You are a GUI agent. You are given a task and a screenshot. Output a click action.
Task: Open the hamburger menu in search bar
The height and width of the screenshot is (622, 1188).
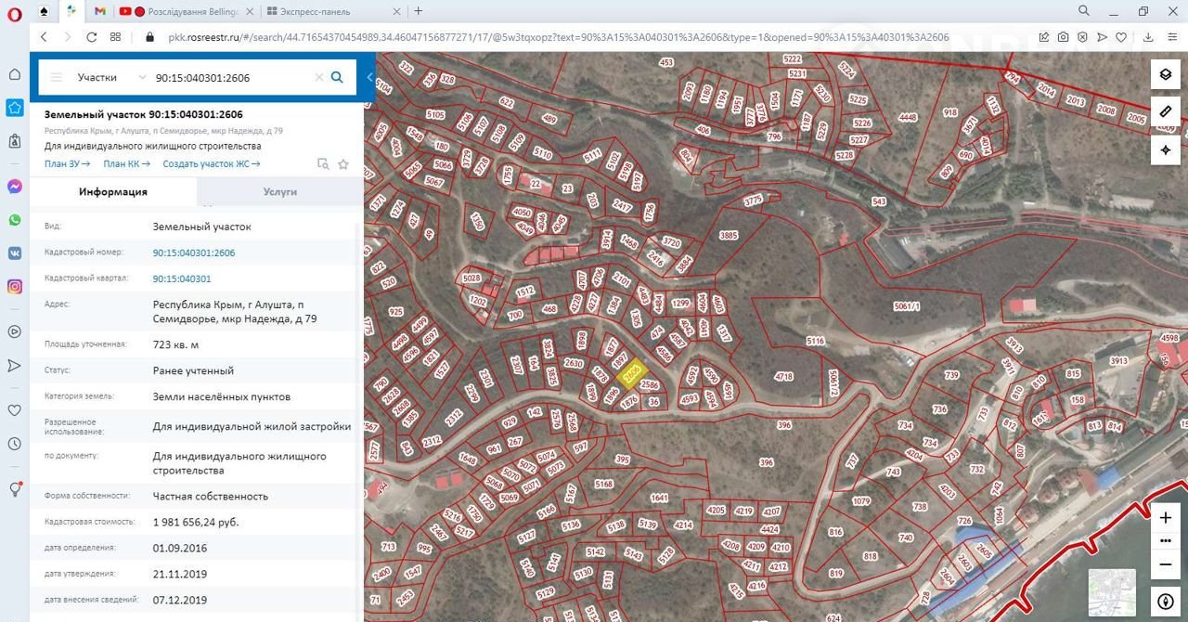pos(57,78)
